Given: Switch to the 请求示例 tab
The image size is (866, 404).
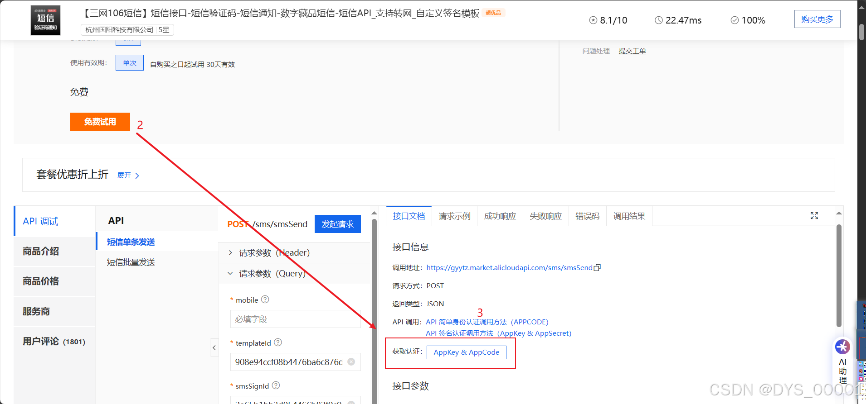Looking at the screenshot, I should pos(455,216).
